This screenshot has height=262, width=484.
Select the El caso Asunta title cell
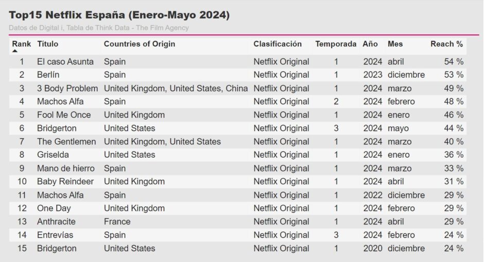pyautogui.click(x=65, y=62)
